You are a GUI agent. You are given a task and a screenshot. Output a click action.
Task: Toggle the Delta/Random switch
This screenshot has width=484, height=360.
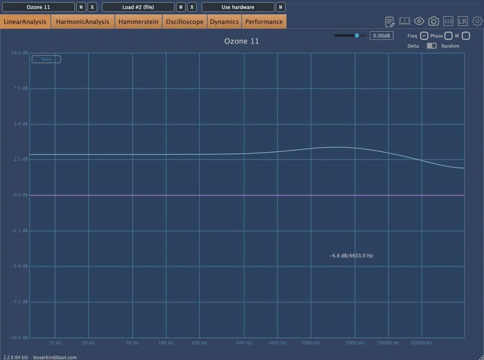[x=431, y=46]
